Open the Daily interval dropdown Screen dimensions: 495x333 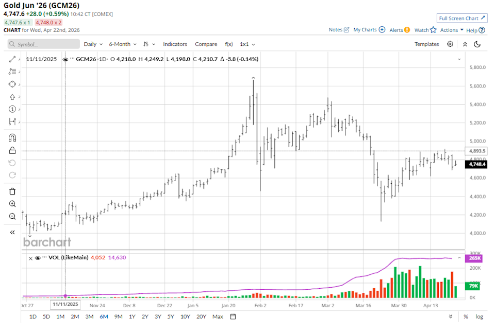tap(93, 44)
